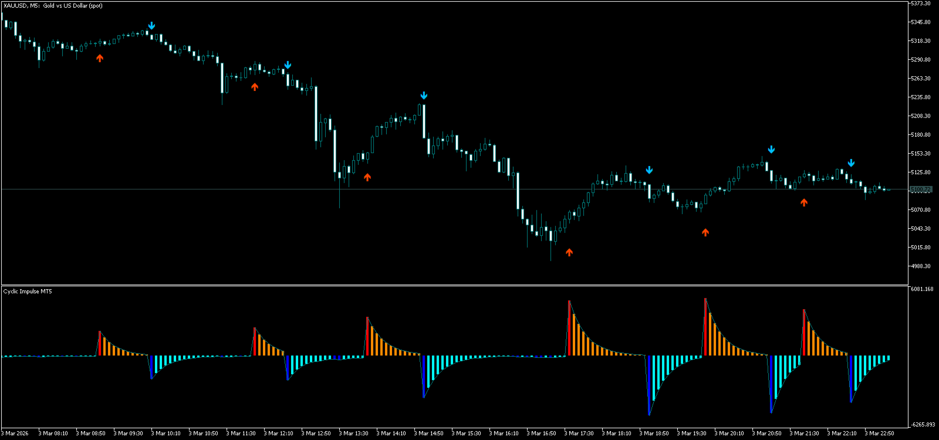Select the 3 Mar 18:50 time label
The height and width of the screenshot is (440, 939).
(654, 434)
